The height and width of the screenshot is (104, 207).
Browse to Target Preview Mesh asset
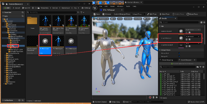coord(190,46)
